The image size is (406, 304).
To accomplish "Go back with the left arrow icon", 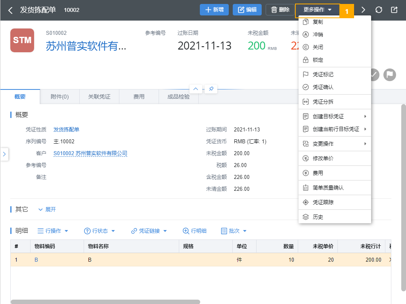I will coord(10,10).
